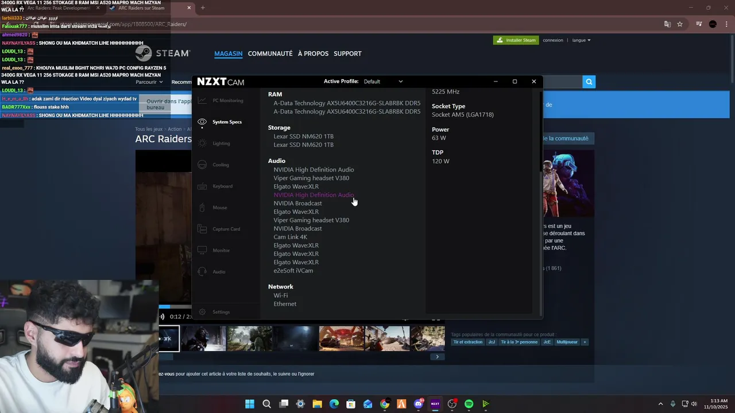The height and width of the screenshot is (413, 735).
Task: Click the NZXT CAM logo
Action: [x=220, y=81]
